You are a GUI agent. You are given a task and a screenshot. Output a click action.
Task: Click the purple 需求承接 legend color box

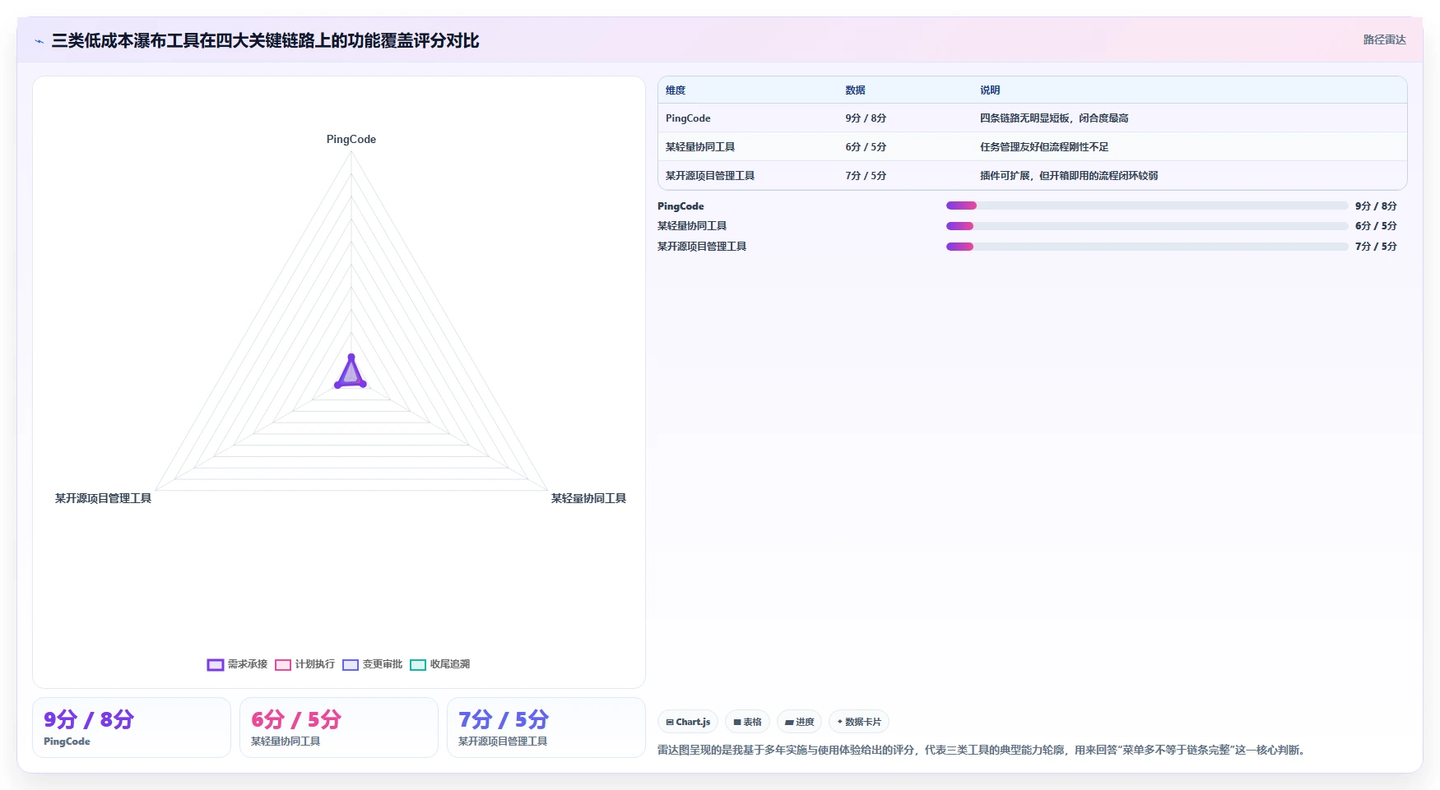click(216, 664)
